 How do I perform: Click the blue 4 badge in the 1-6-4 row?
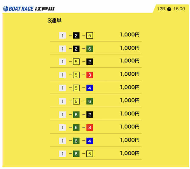[x=90, y=141]
